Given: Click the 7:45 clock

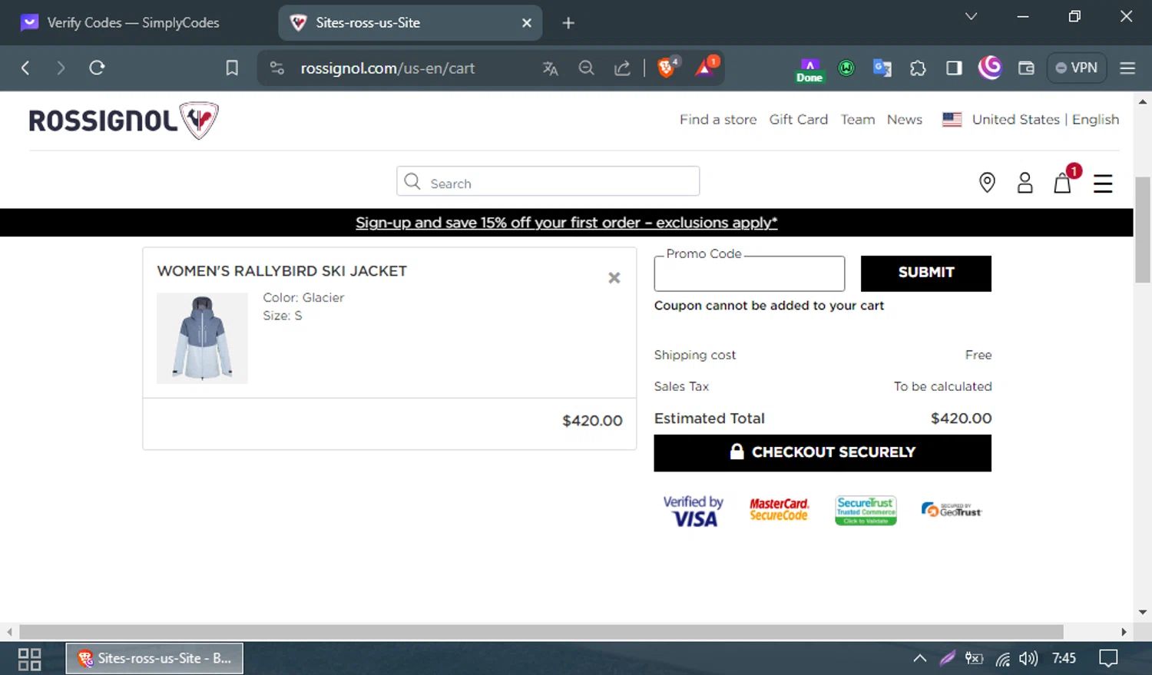Looking at the screenshot, I should [x=1064, y=658].
